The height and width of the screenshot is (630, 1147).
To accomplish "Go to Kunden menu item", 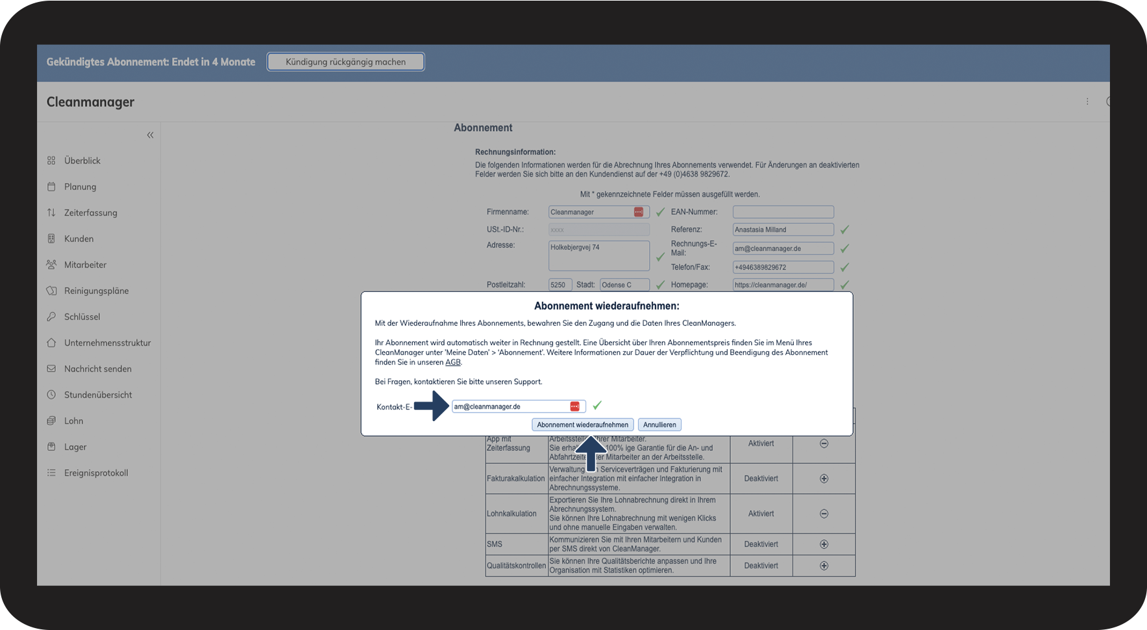I will [79, 239].
